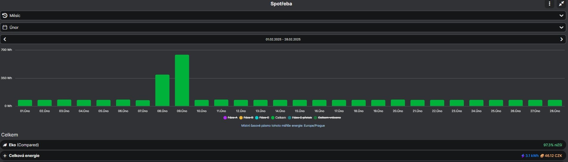Click the date range 01.02.2025 - 28.02.2025
This screenshot has width=568, height=162.
[283, 39]
